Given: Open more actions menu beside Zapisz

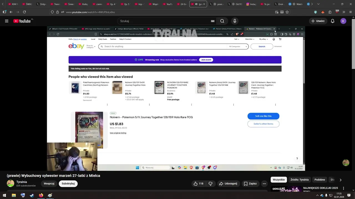Looking at the screenshot, I should pyautogui.click(x=264, y=184).
